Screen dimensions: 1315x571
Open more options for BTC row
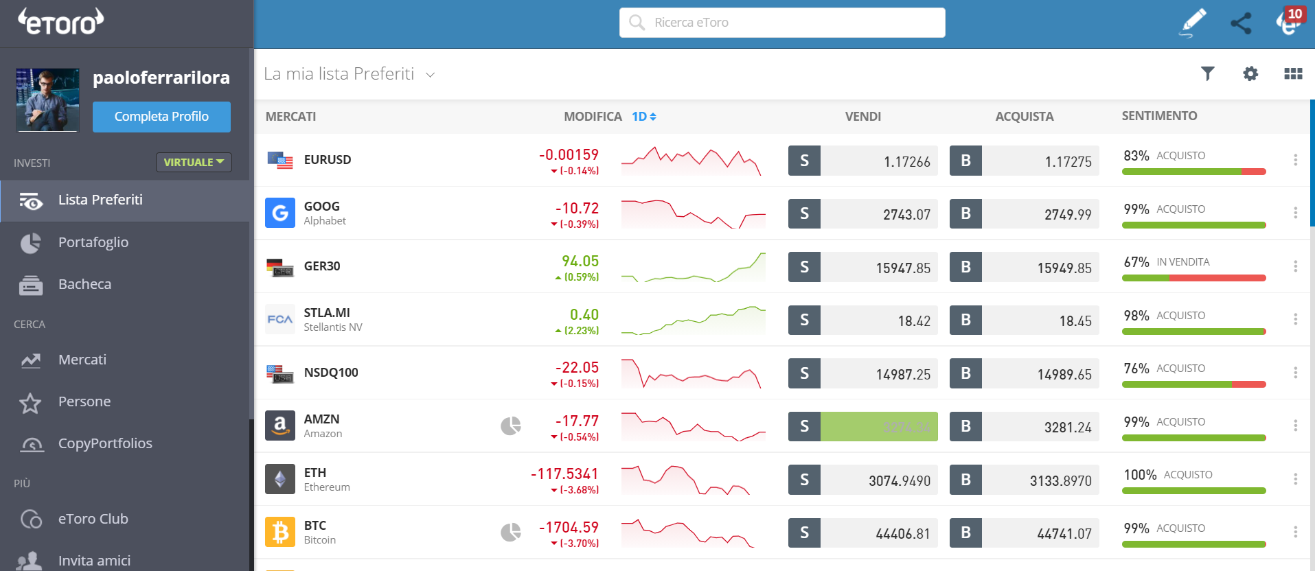[x=1296, y=532]
